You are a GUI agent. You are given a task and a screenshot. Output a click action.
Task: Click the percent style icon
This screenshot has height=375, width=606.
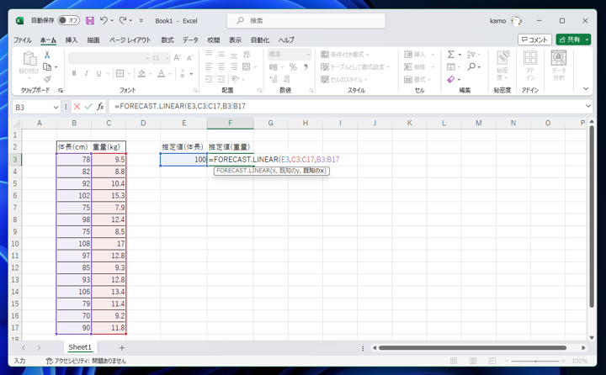click(x=293, y=66)
